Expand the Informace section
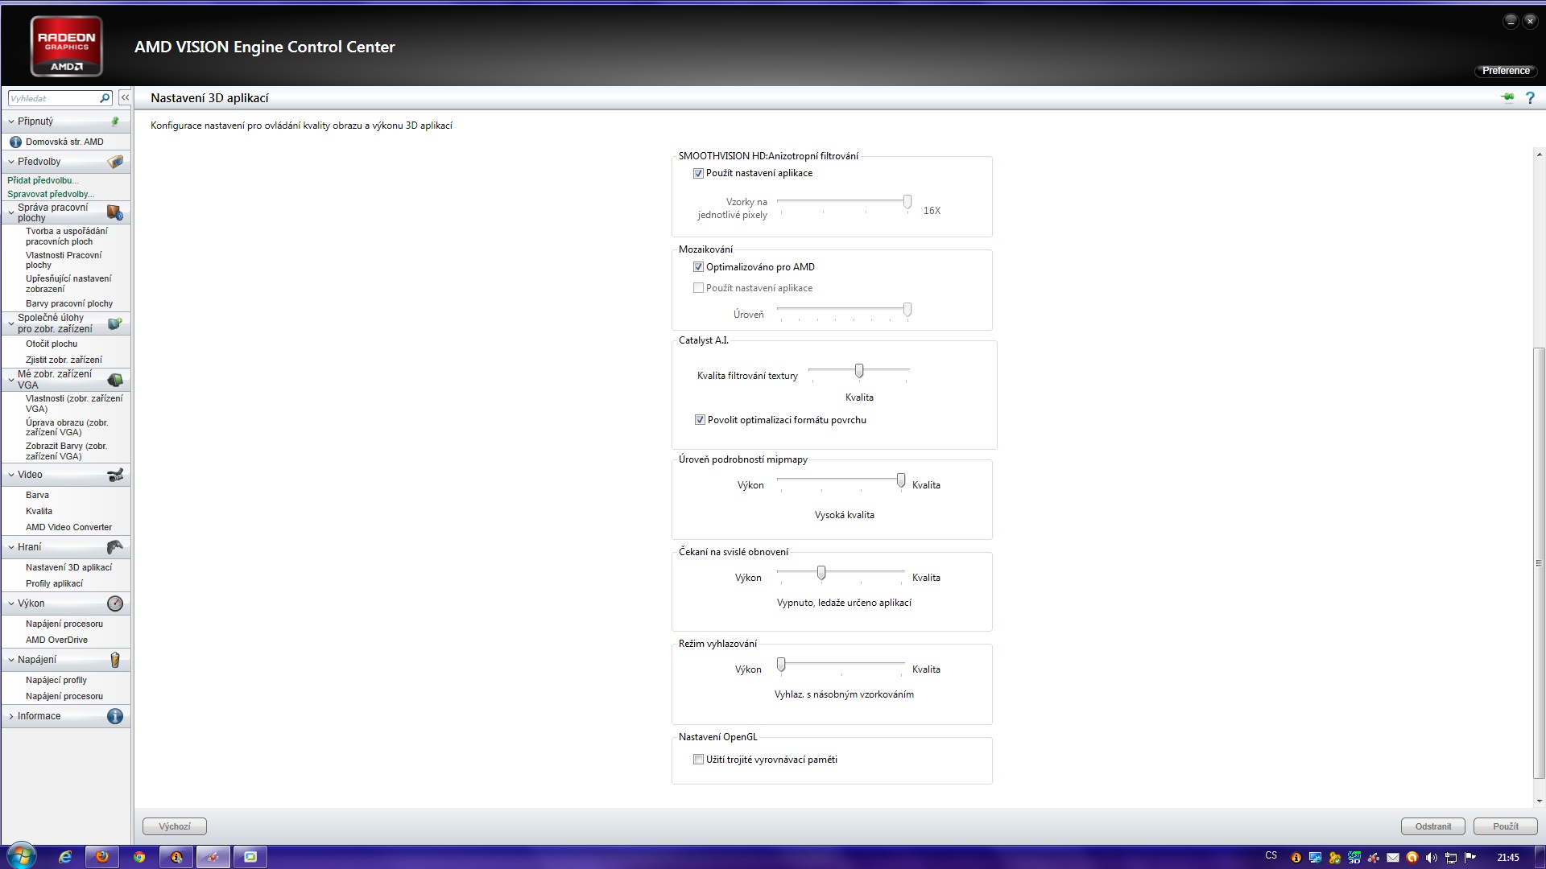This screenshot has width=1546, height=869. coord(11,716)
